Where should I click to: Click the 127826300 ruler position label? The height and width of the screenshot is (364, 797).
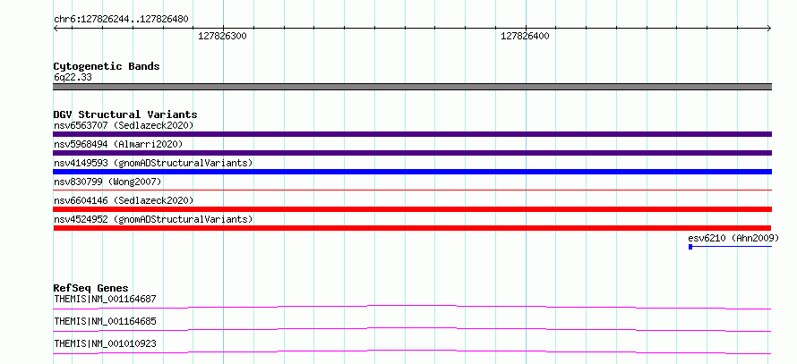click(222, 36)
